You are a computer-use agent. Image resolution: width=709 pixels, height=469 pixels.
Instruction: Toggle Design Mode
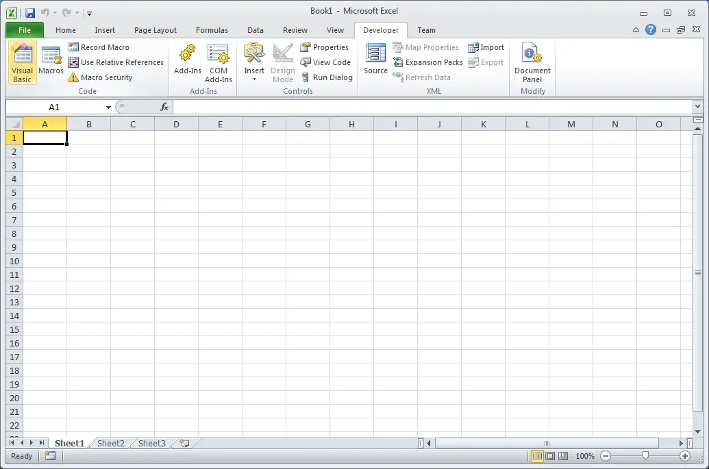tap(283, 63)
